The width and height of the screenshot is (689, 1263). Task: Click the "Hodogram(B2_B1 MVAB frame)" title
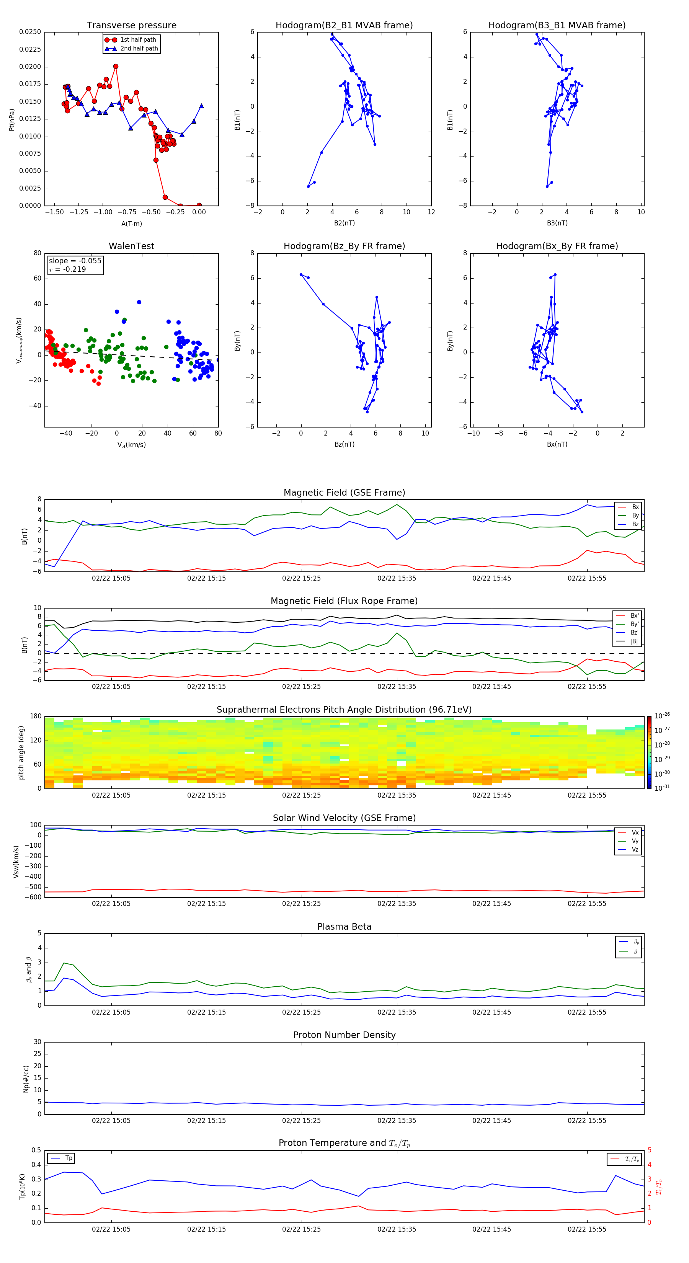click(x=344, y=26)
